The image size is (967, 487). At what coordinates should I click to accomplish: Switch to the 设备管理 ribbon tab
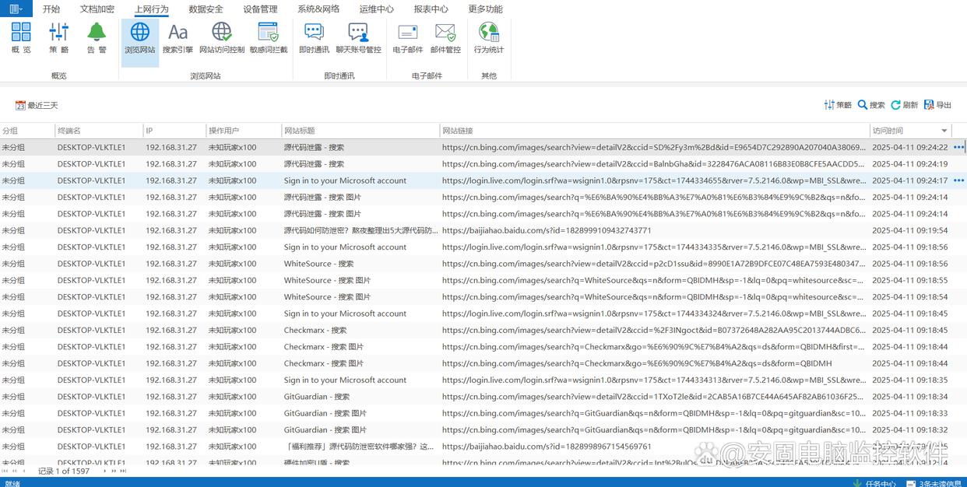pyautogui.click(x=260, y=9)
